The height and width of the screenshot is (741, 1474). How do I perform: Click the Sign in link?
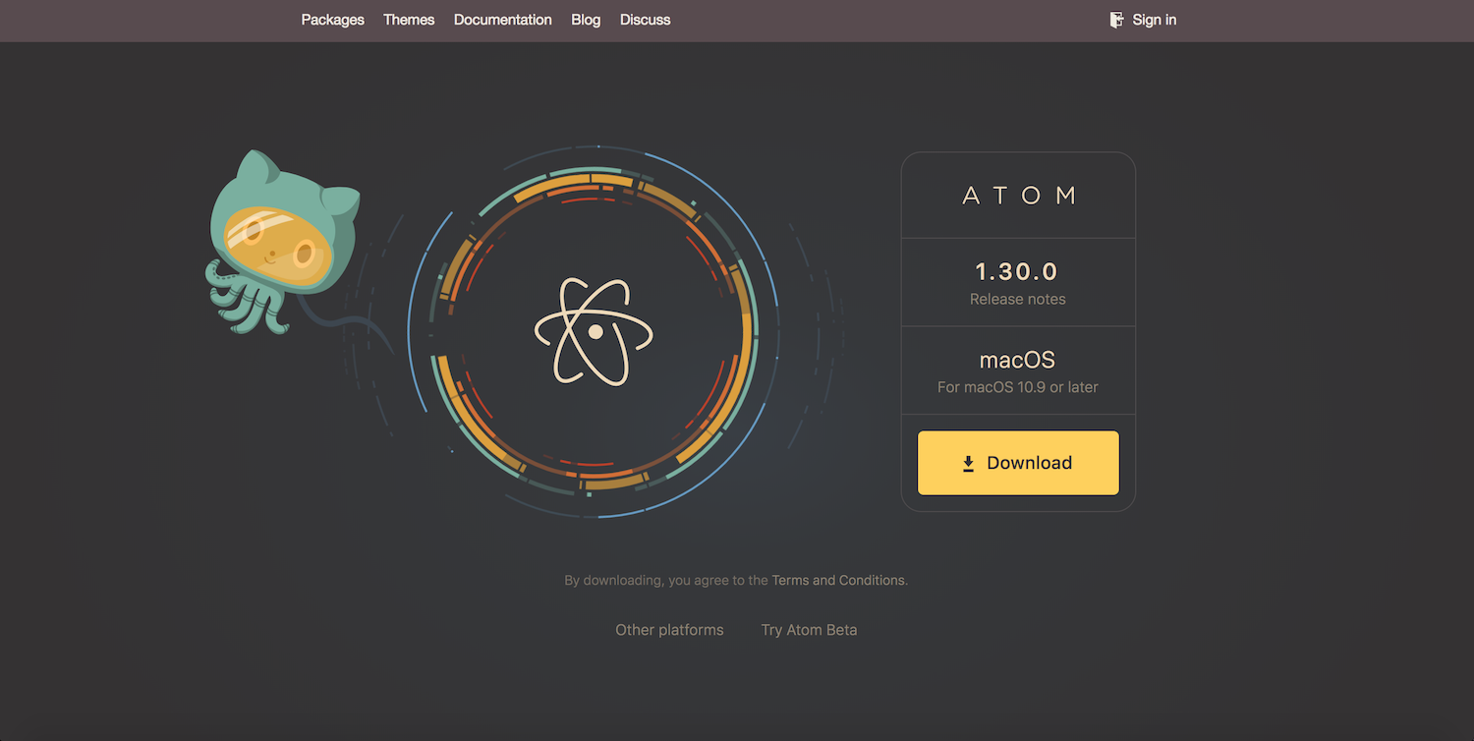(x=1154, y=20)
